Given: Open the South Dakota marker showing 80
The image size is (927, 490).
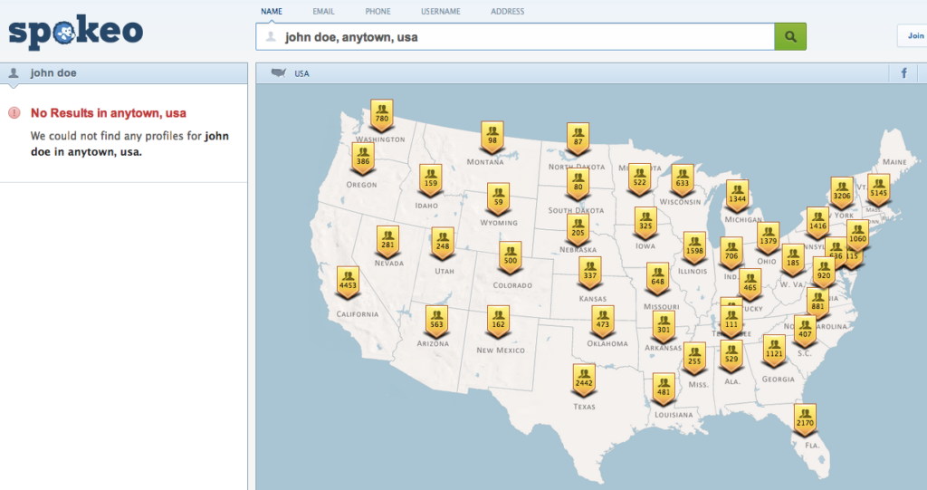Looking at the screenshot, I should coord(578,184).
